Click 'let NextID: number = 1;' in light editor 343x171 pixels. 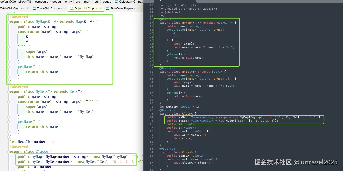coord(33,142)
